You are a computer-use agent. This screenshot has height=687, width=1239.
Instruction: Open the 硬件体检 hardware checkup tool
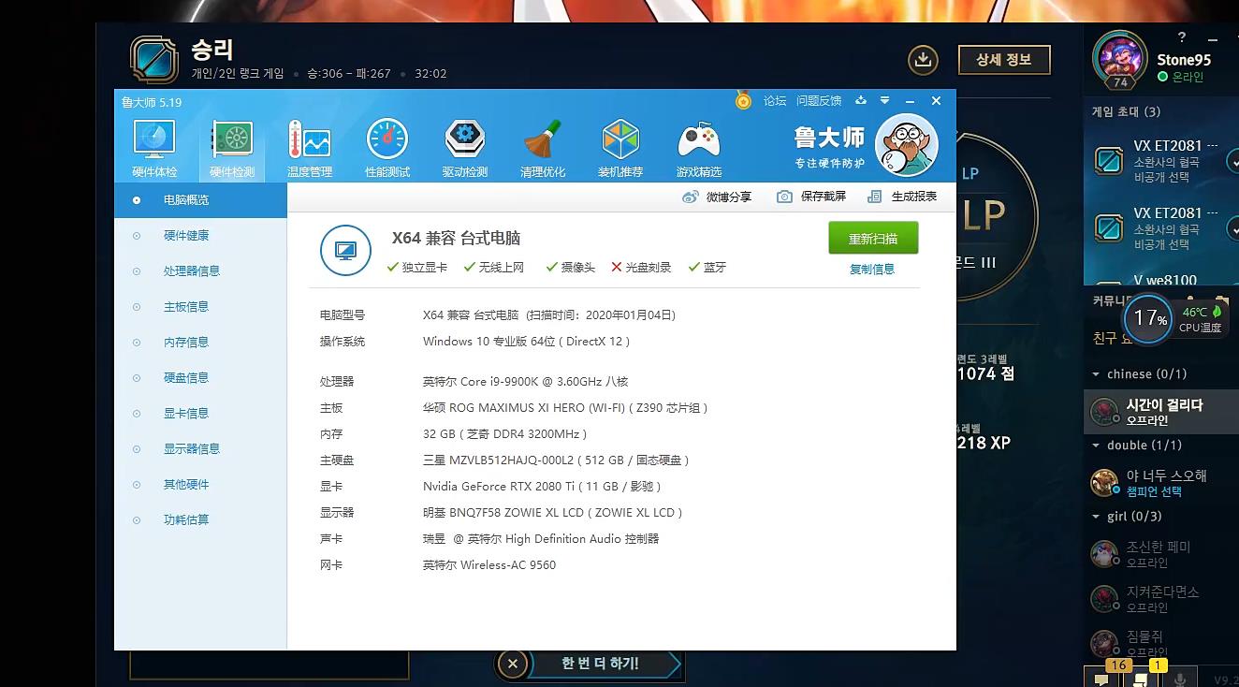tap(154, 149)
